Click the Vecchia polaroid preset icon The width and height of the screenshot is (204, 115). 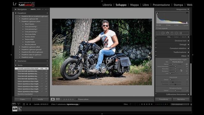tap(23, 44)
